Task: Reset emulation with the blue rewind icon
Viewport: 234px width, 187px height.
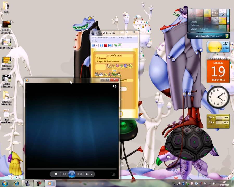Action: tap(110, 45)
